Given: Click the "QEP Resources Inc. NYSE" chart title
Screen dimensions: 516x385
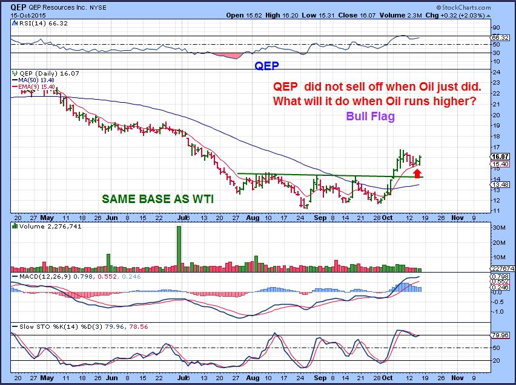Looking at the screenshot, I should (59, 7).
